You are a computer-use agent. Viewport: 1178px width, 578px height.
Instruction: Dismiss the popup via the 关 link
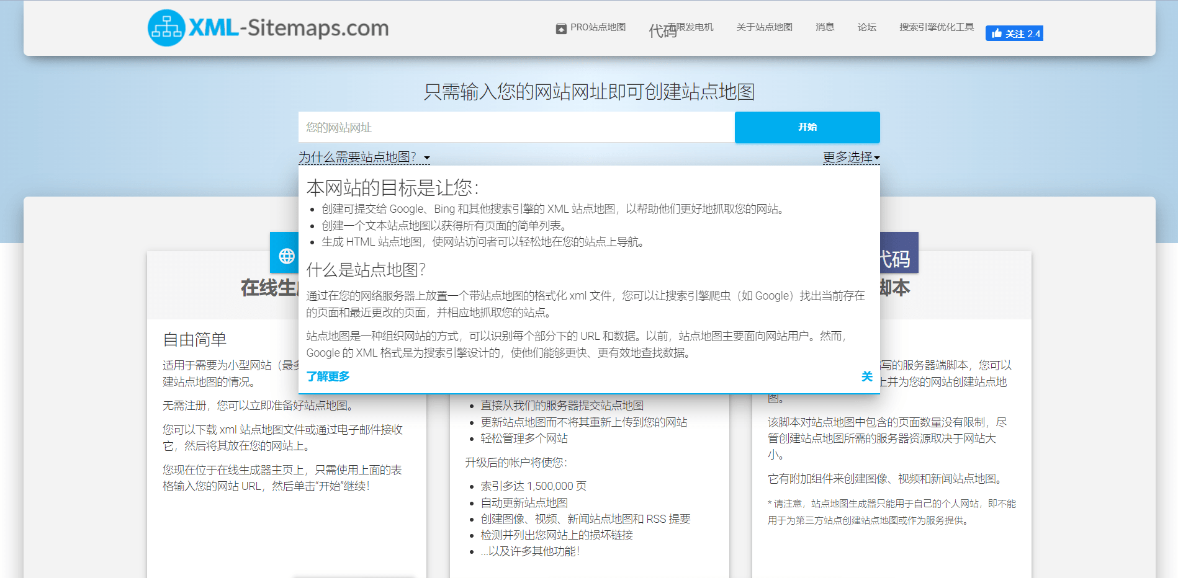pyautogui.click(x=867, y=376)
